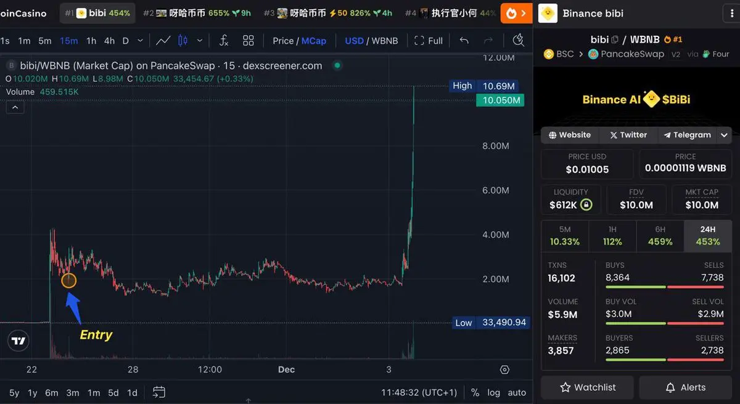Open the chart layout grid icon
Screen dimensions: 740x404
pos(249,41)
